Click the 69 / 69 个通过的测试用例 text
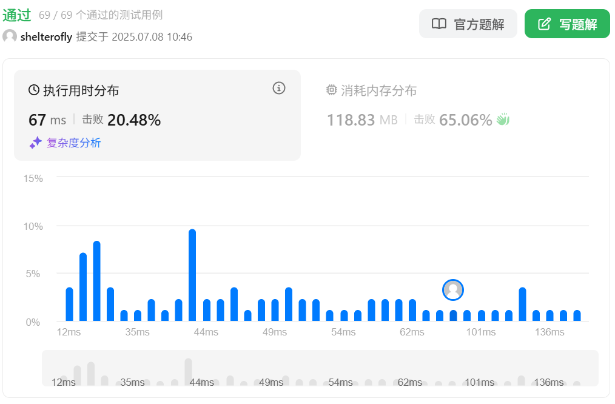615x404 pixels. (101, 15)
